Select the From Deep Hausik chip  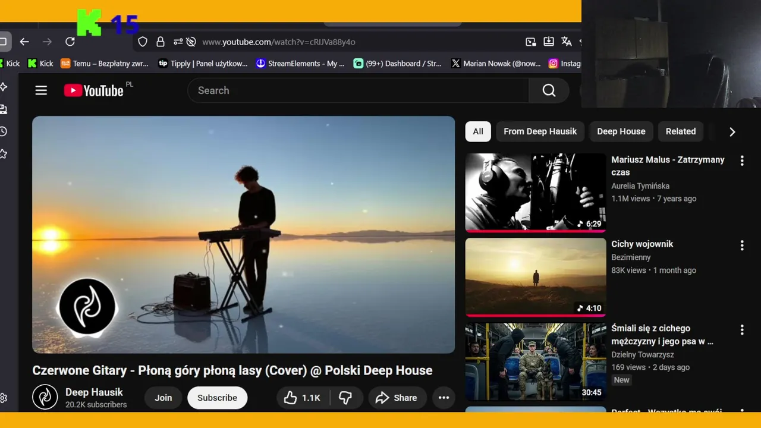(x=540, y=131)
